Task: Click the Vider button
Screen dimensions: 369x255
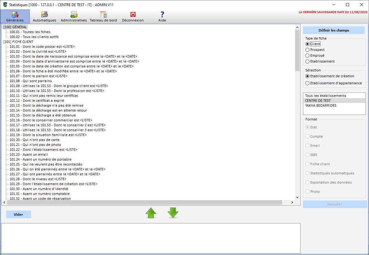Action: tap(18, 214)
